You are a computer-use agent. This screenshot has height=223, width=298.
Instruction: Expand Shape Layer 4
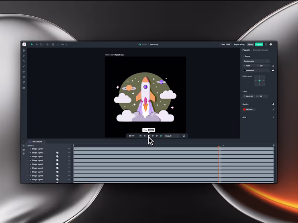point(28,161)
